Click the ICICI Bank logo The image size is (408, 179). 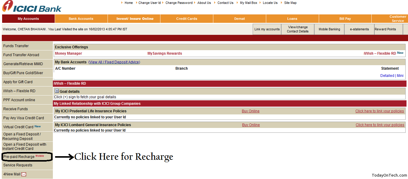pos(32,6)
